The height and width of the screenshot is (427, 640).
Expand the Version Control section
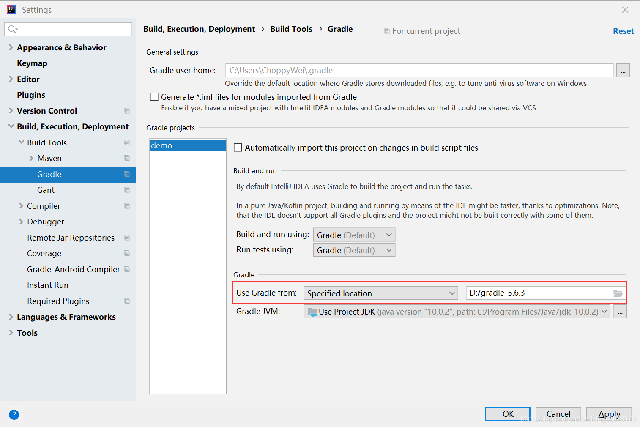[x=11, y=111]
